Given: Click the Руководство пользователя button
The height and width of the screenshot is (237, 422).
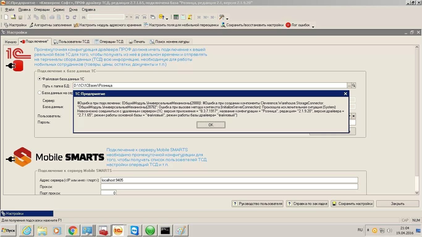Looking at the screenshot, I should click(257, 204).
